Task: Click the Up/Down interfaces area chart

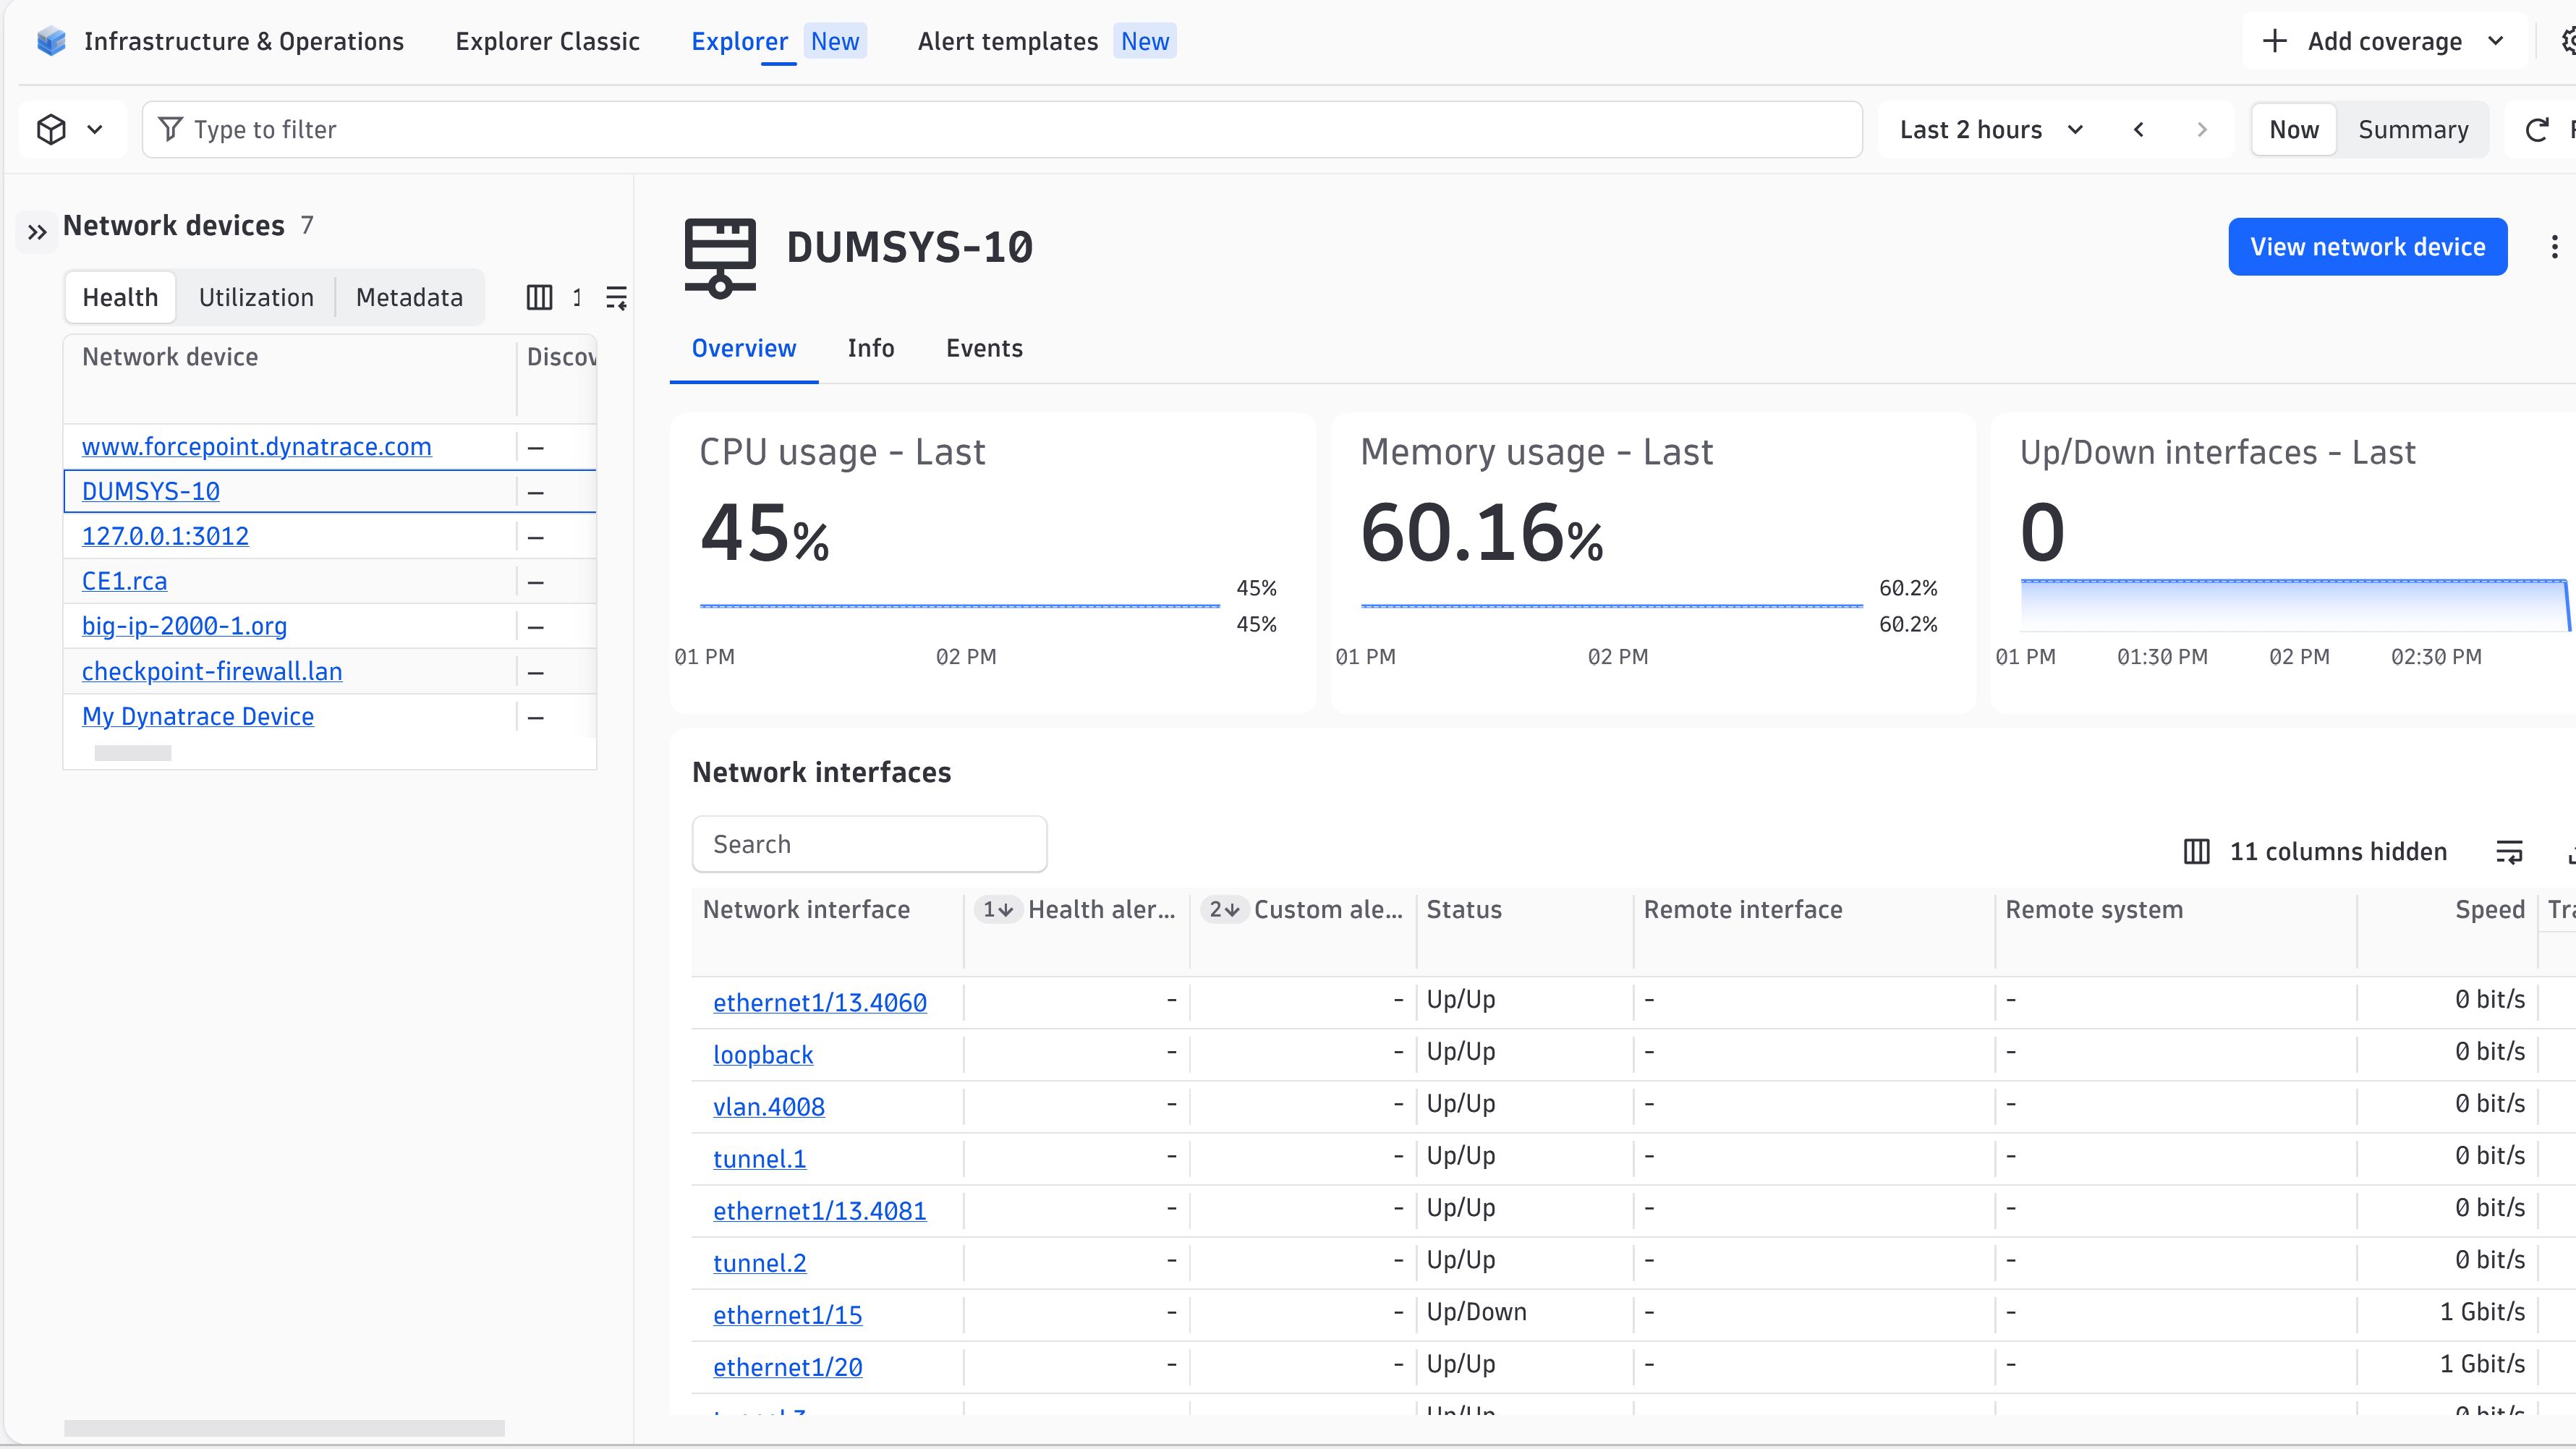Action: click(2295, 605)
